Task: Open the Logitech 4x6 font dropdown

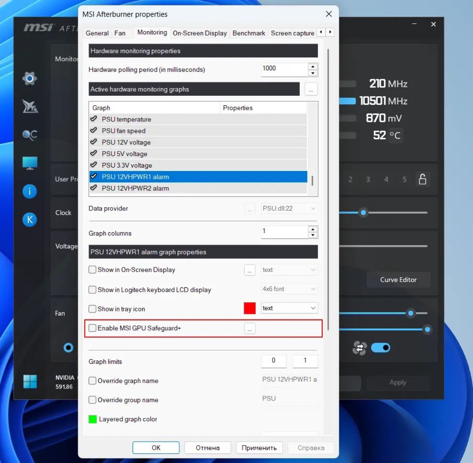Action: [289, 289]
